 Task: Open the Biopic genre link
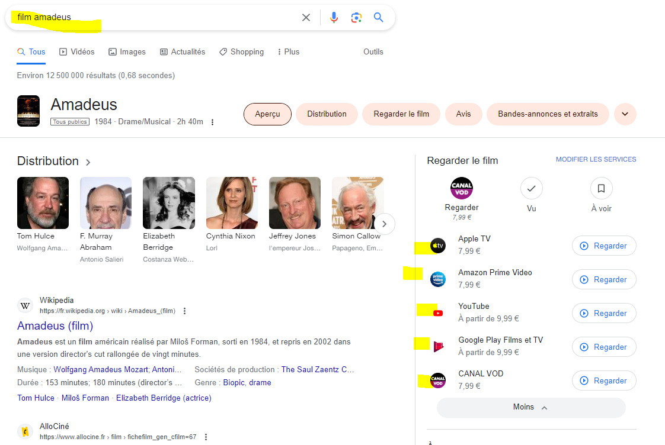(234, 382)
